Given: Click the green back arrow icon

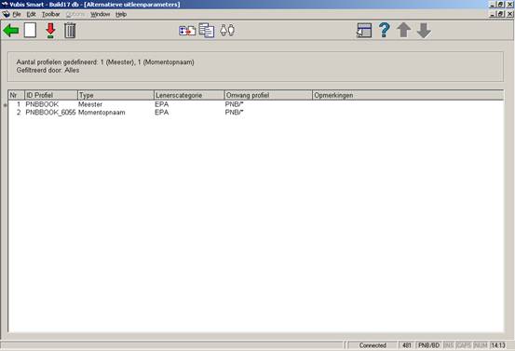Looking at the screenshot, I should [11, 31].
